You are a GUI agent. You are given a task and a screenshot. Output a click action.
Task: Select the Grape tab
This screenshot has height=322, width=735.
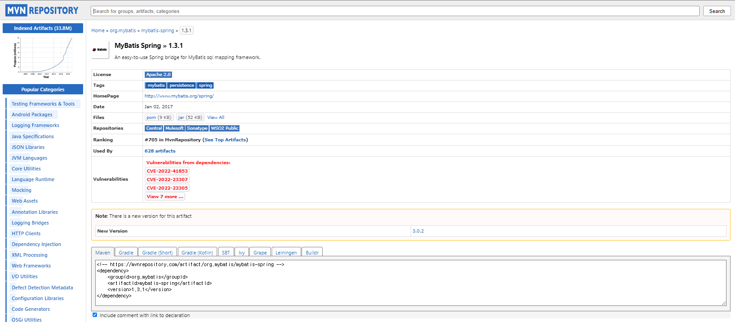(260, 252)
